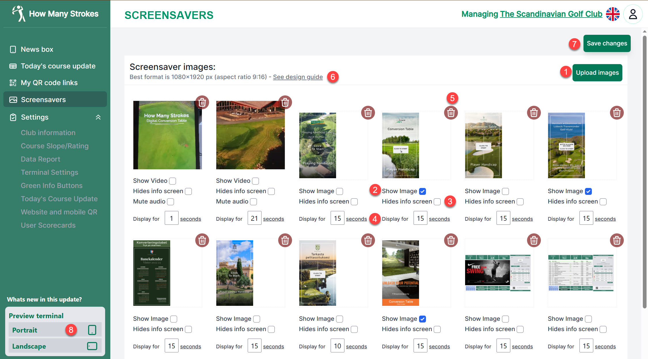This screenshot has width=648, height=359.
Task: Open the Trackman screensaver thumbnail
Action: [401, 273]
